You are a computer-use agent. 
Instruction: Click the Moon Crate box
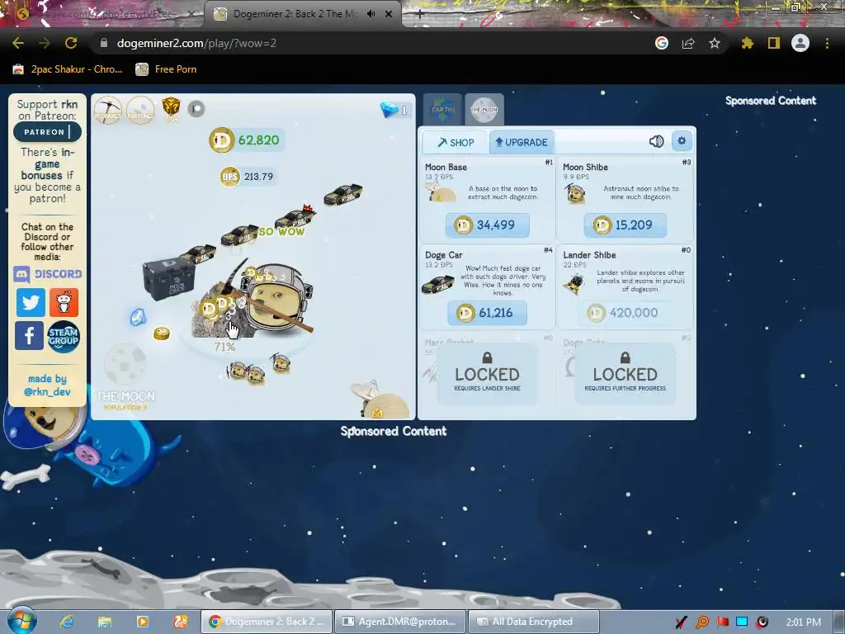(x=168, y=277)
